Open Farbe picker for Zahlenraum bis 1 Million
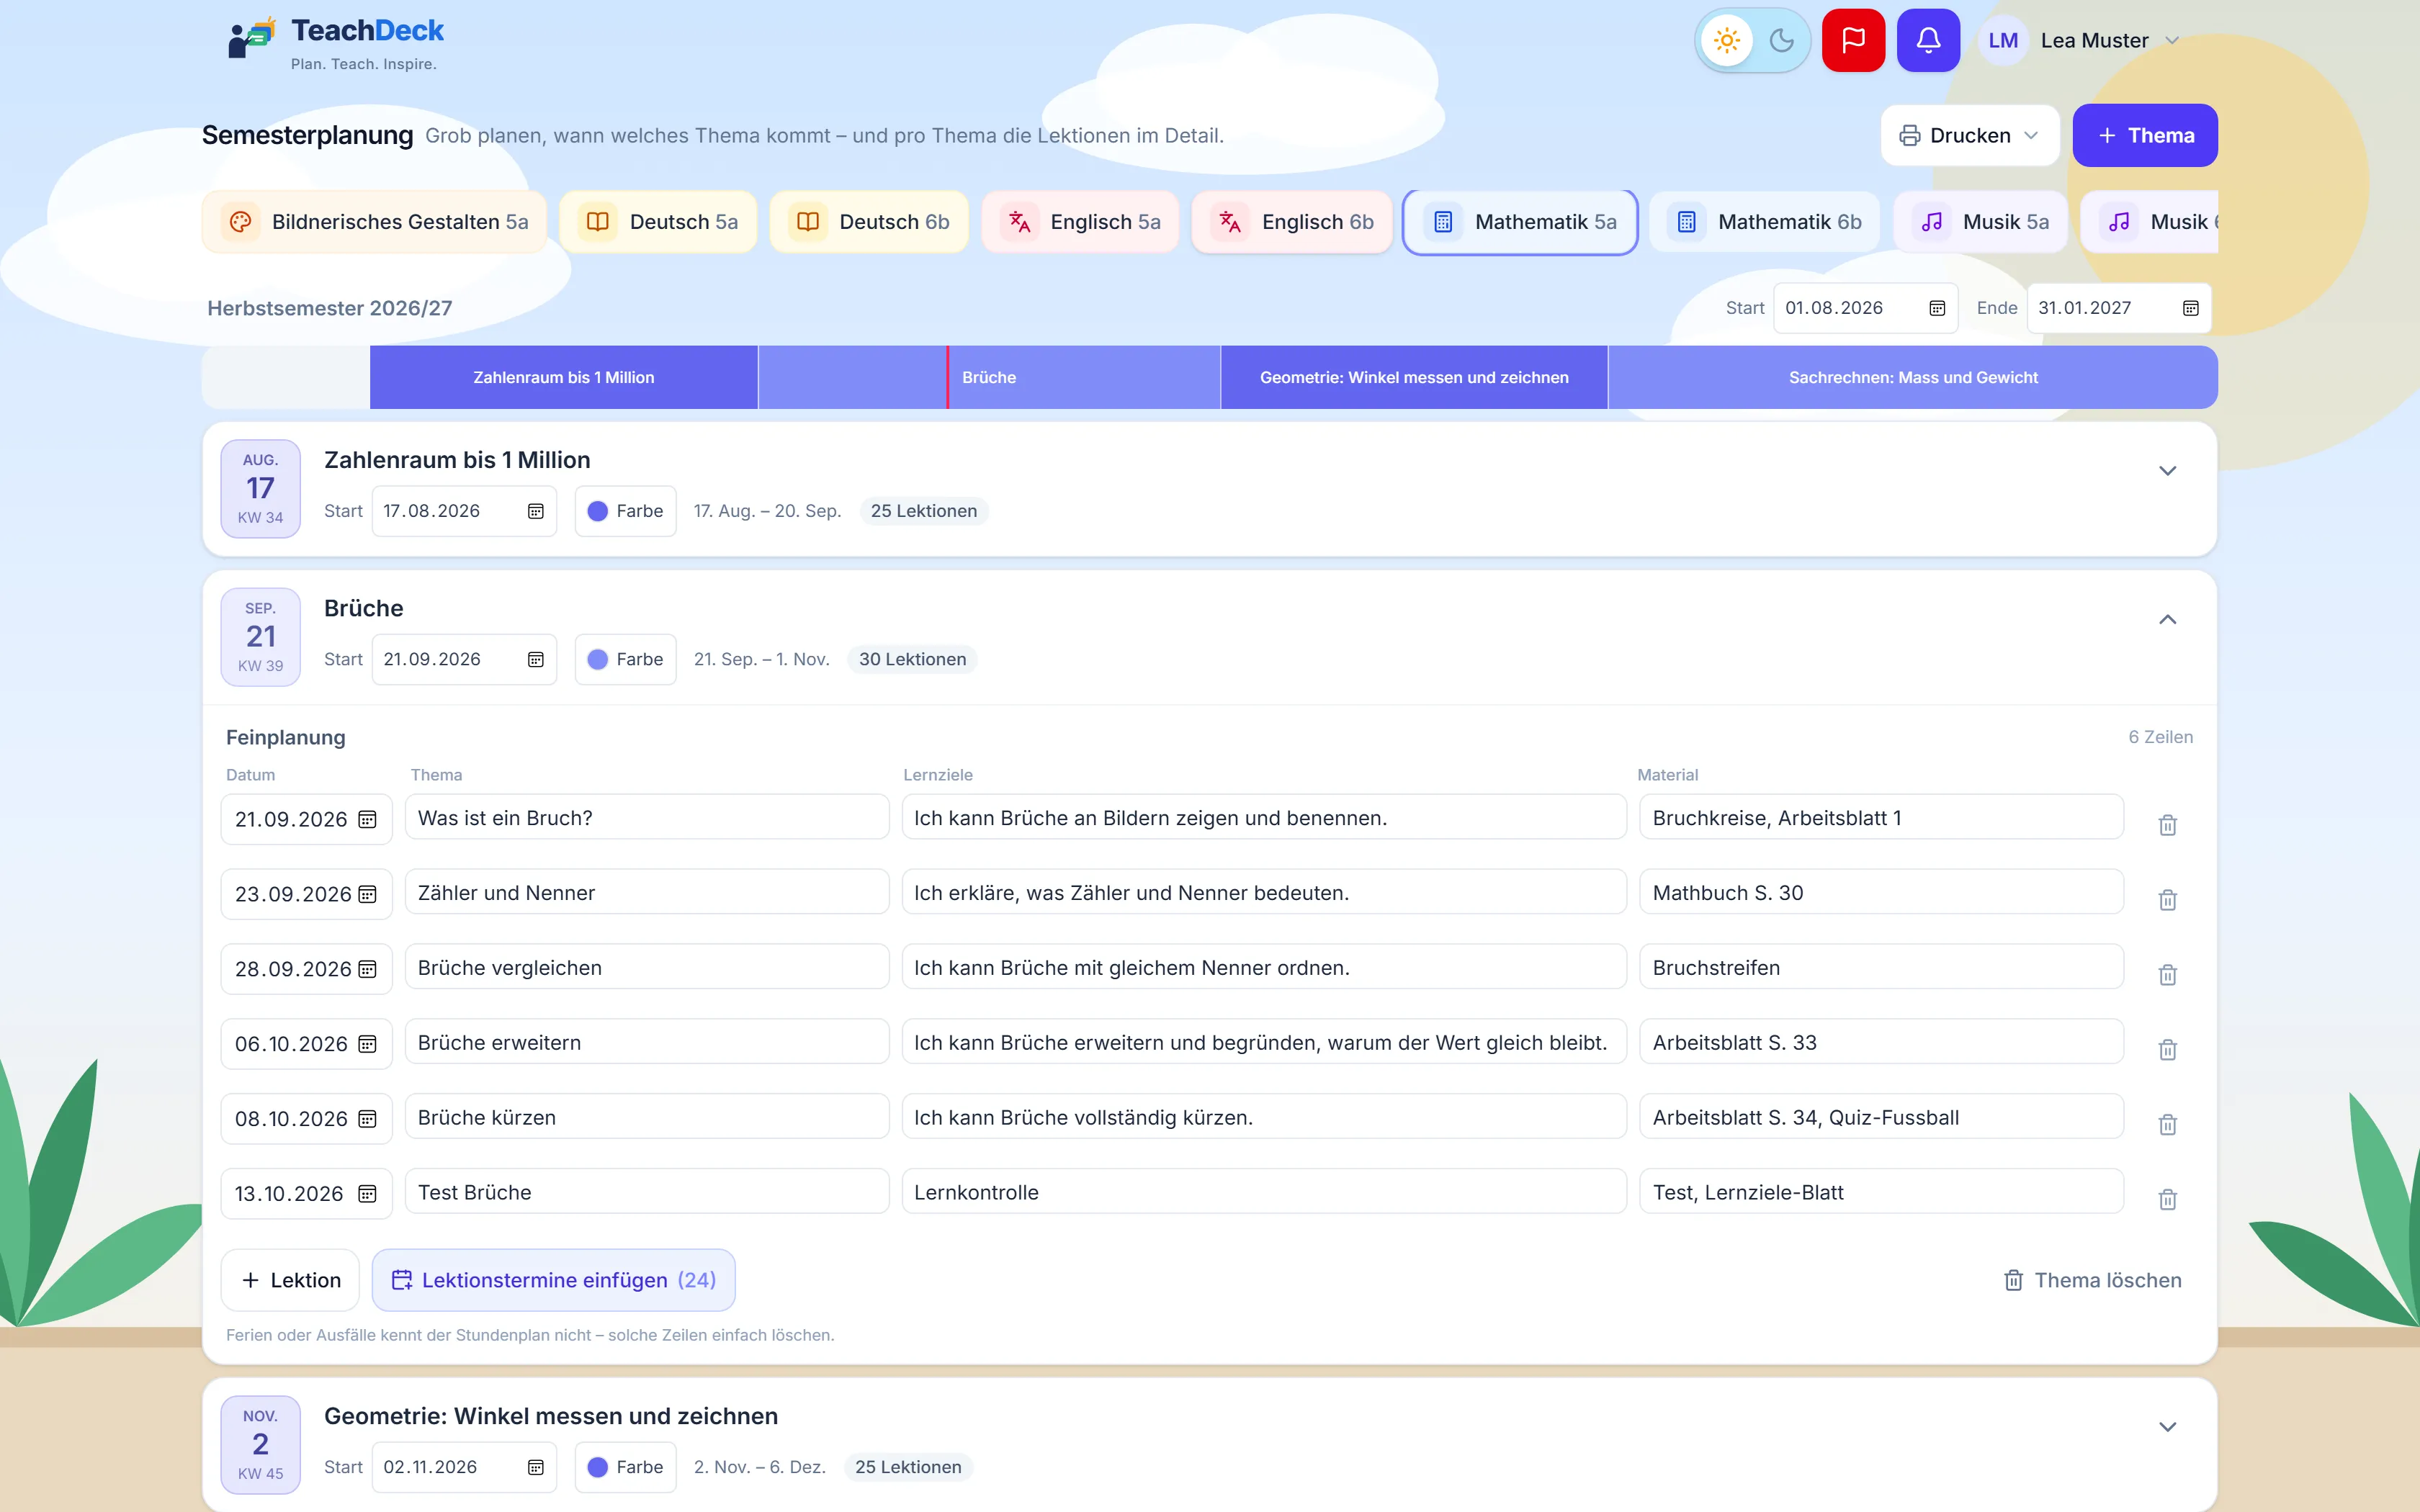The image size is (2420, 1512). pyautogui.click(x=625, y=511)
